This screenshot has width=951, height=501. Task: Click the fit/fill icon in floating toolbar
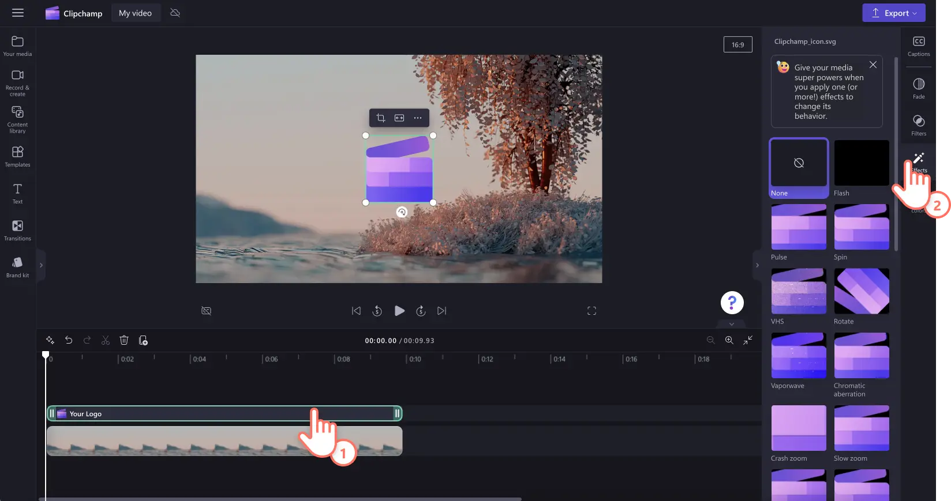coord(399,118)
